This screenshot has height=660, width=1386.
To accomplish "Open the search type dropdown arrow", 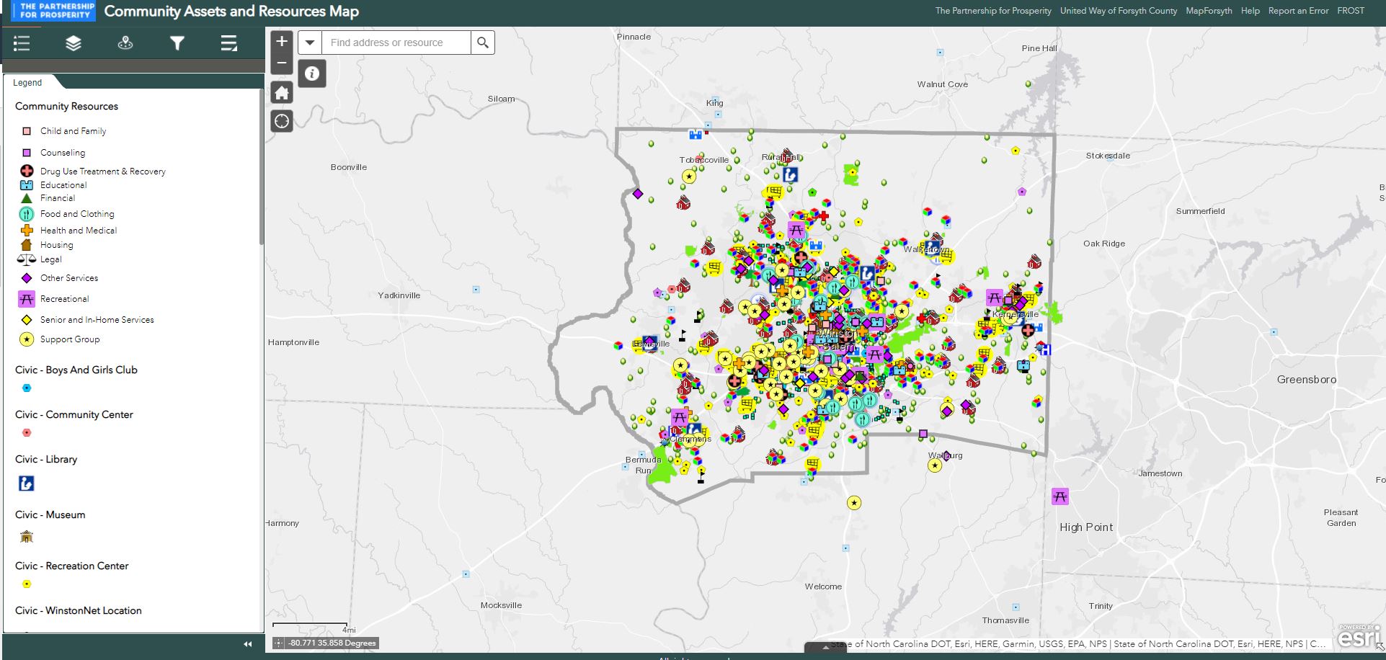I will pyautogui.click(x=309, y=43).
